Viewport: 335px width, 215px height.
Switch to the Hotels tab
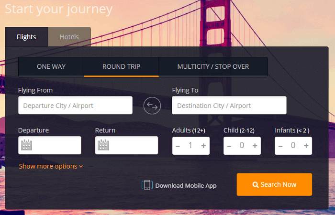click(x=69, y=37)
